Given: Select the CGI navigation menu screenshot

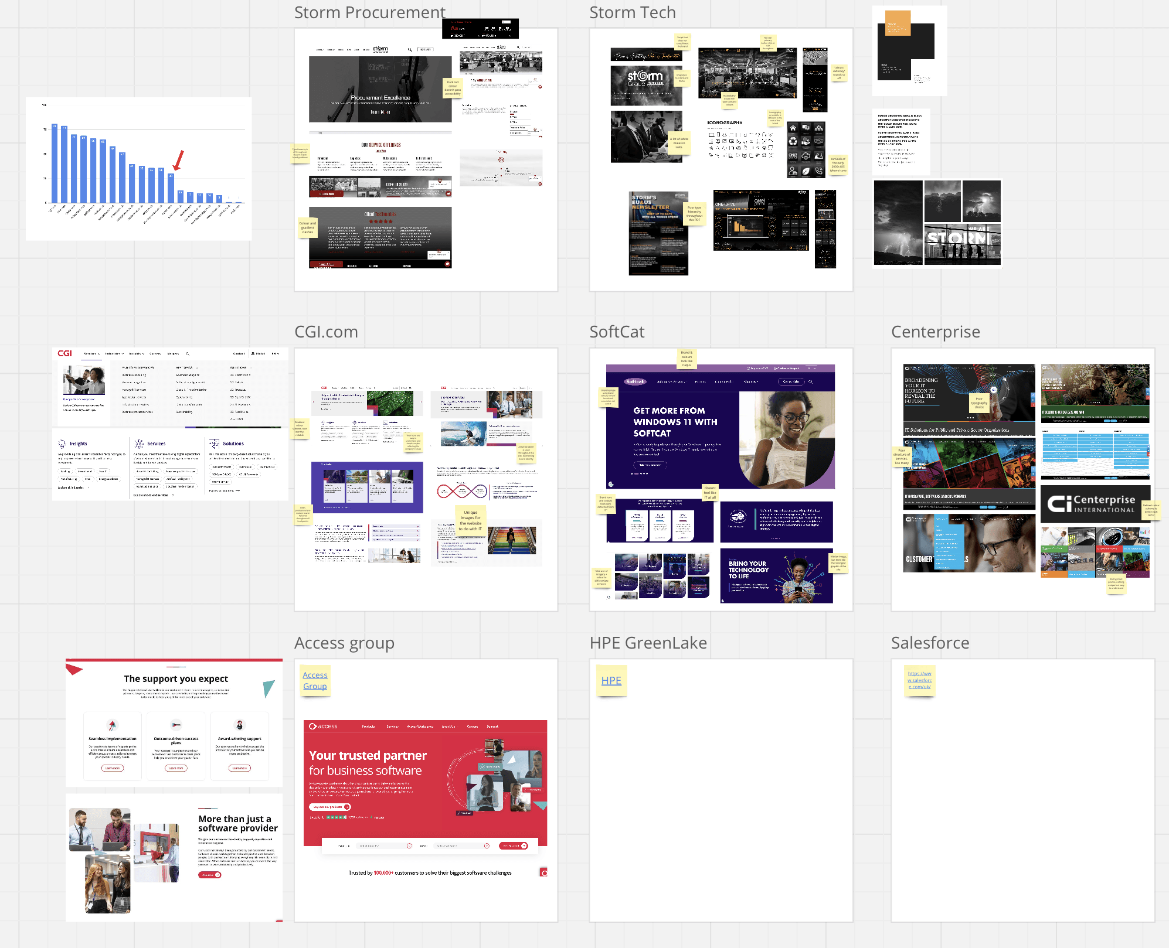Looking at the screenshot, I should (170, 388).
